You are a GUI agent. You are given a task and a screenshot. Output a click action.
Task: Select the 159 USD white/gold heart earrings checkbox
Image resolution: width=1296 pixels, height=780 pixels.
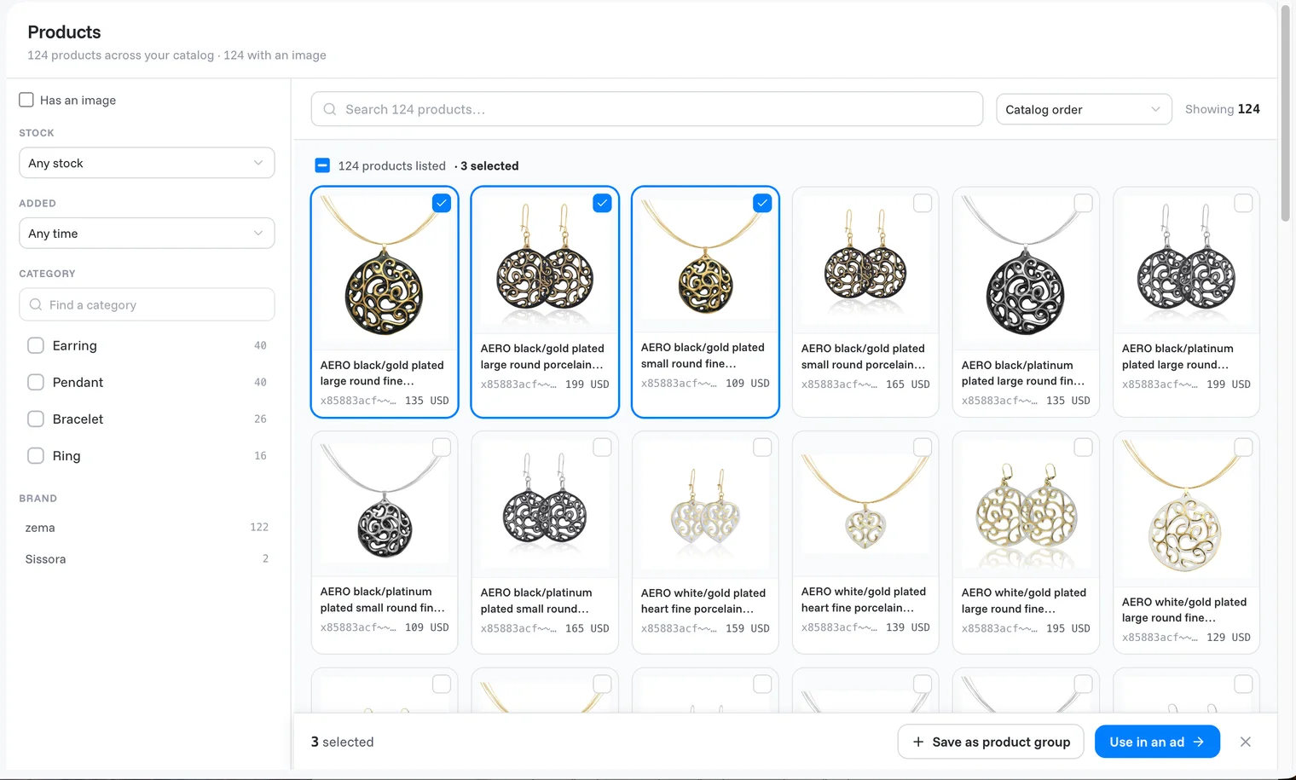(x=762, y=448)
